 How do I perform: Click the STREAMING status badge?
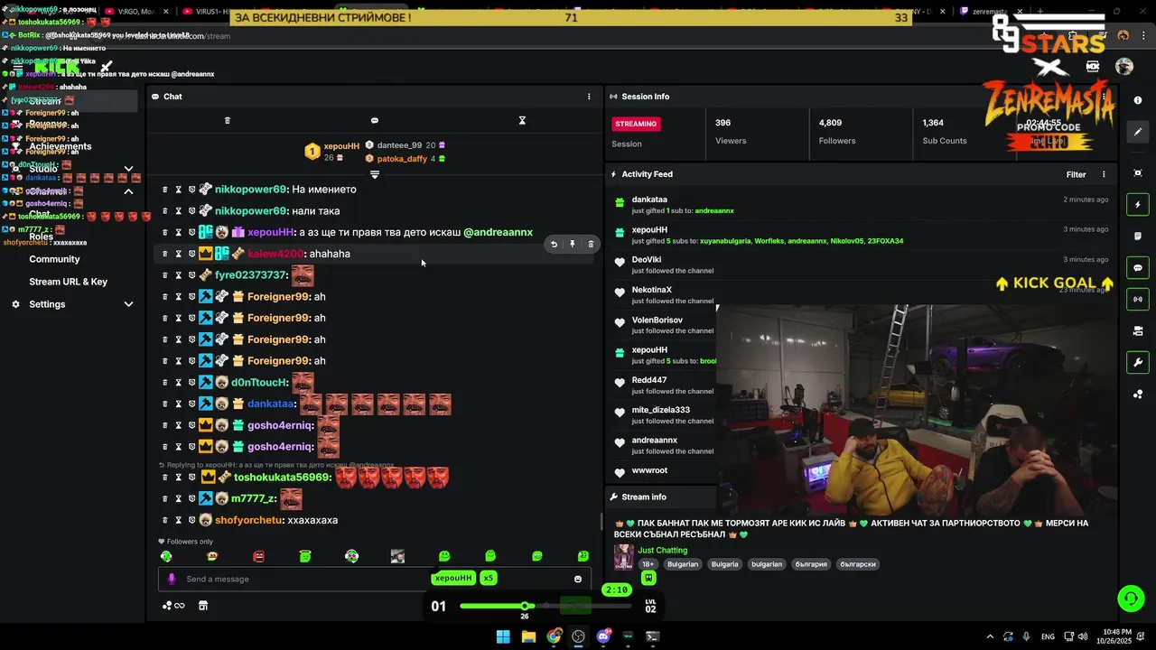pyautogui.click(x=636, y=124)
